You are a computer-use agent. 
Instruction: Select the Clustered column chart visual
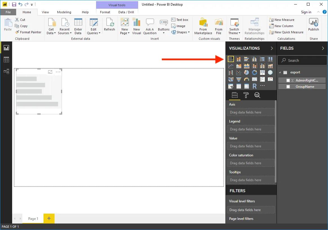click(x=254, y=59)
